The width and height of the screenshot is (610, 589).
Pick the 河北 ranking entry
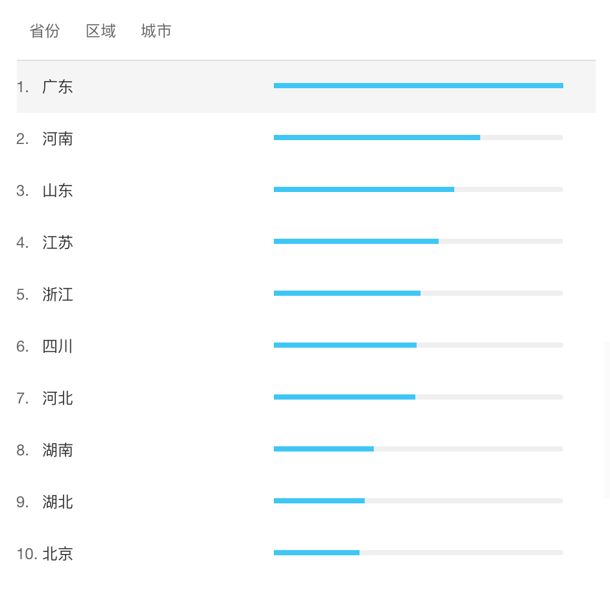coord(58,398)
